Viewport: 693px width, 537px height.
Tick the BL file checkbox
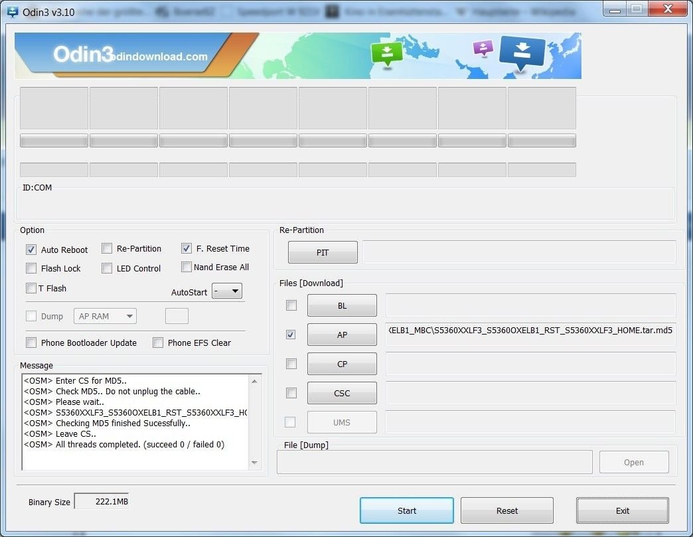tap(291, 305)
